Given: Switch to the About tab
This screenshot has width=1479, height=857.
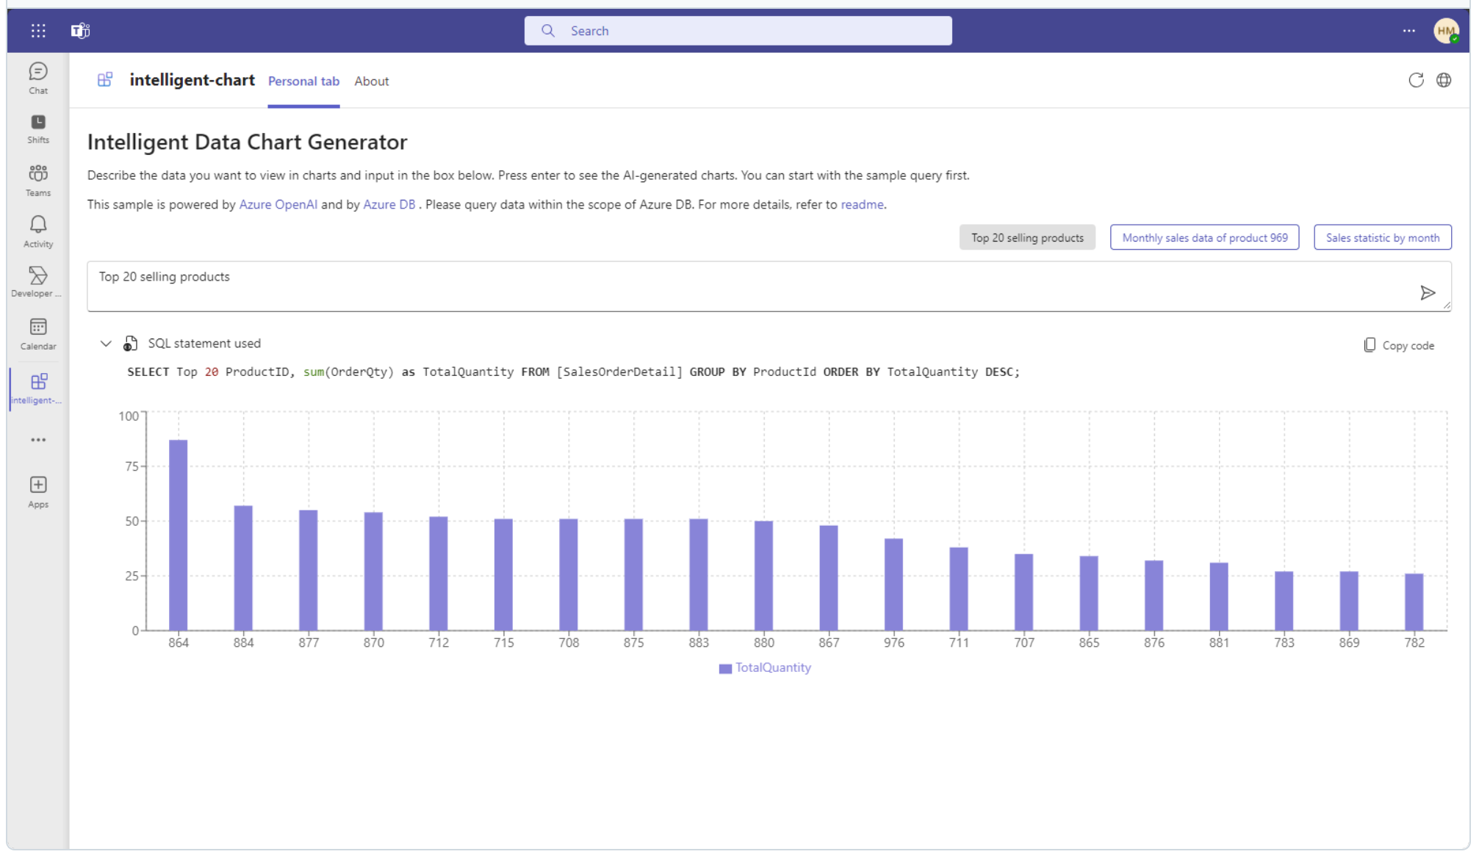Looking at the screenshot, I should (371, 82).
